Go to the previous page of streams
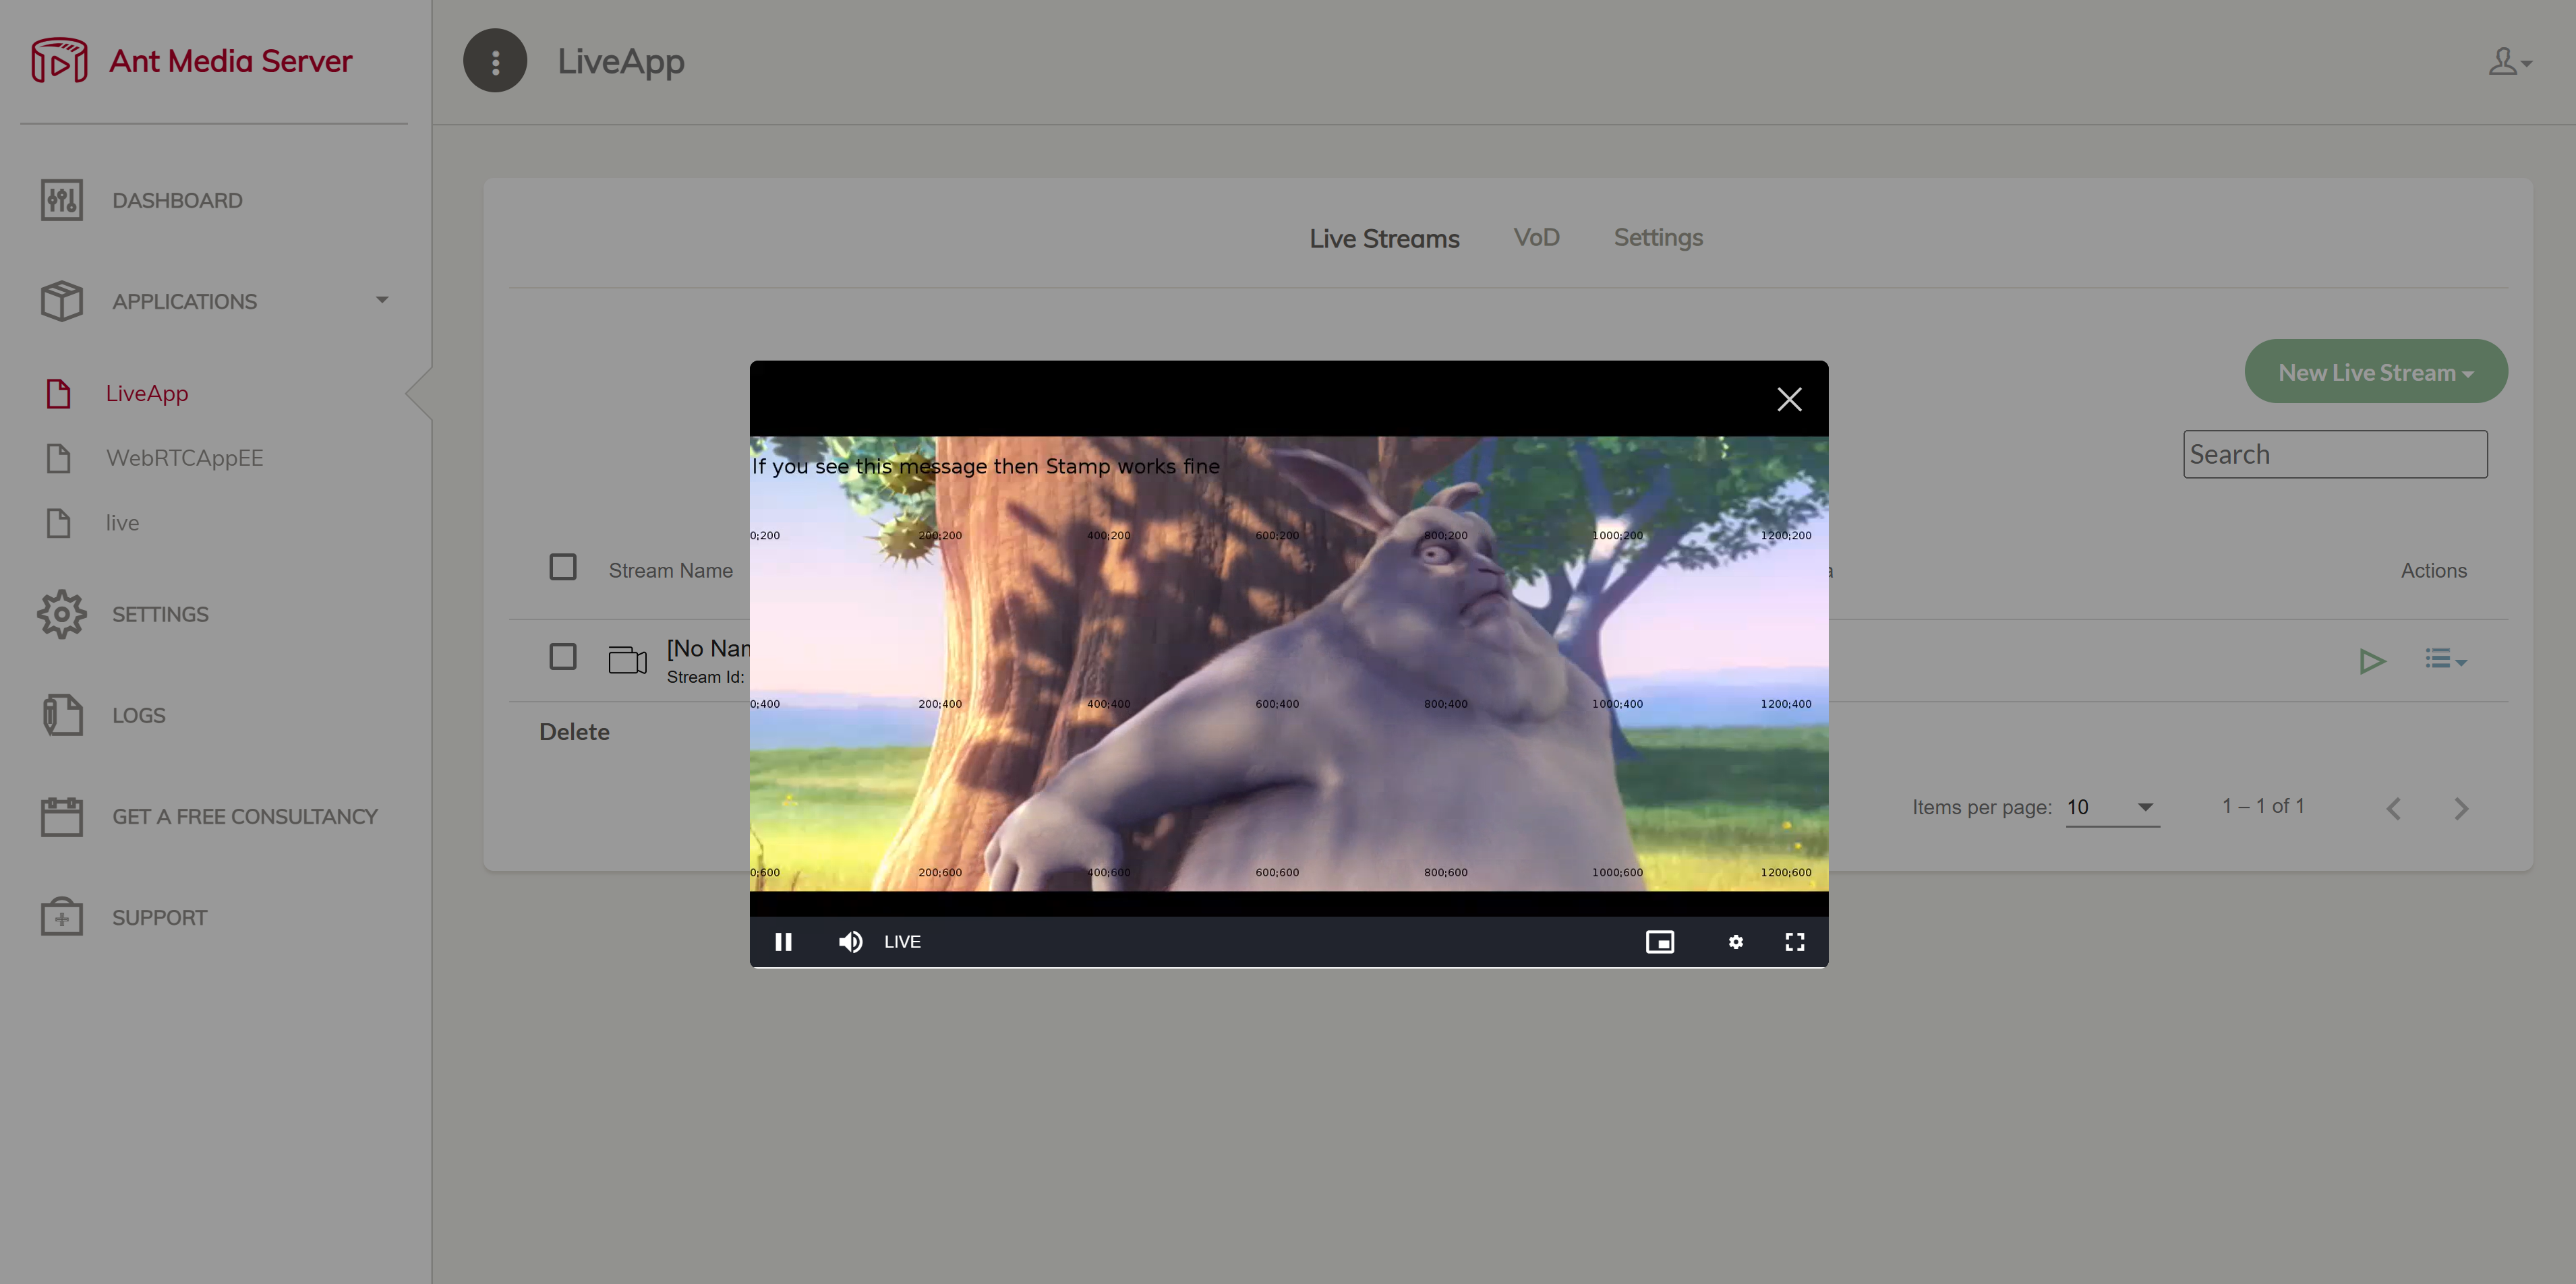 click(2394, 808)
